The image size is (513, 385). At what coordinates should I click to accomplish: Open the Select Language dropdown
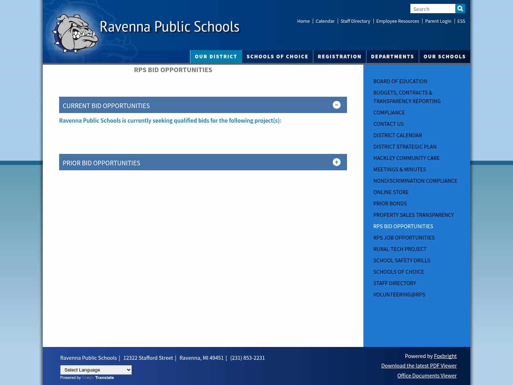pos(96,370)
